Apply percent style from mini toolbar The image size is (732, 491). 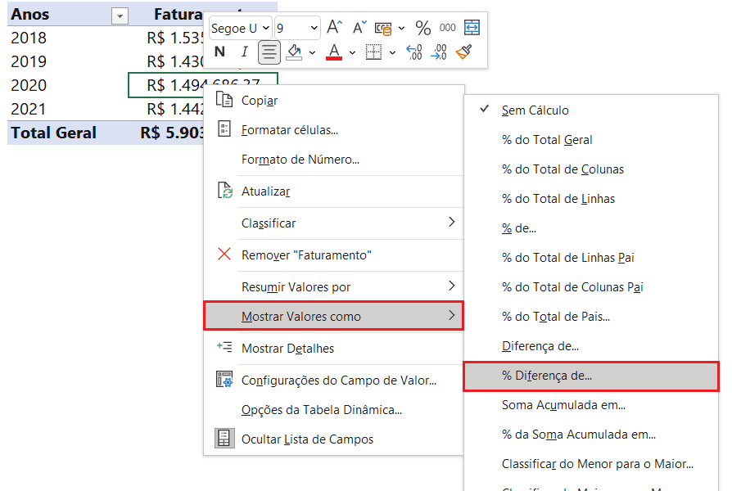[x=422, y=28]
